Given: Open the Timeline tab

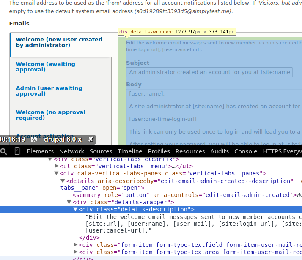Looking at the screenshot, I should 130,151.
